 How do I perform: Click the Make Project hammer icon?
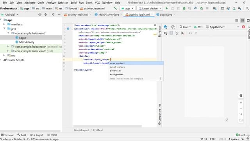(x=115, y=8)
